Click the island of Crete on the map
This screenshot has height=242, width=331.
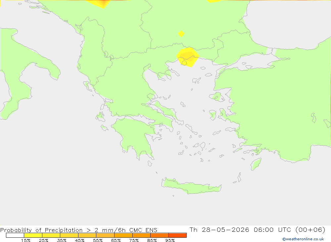[191, 186]
